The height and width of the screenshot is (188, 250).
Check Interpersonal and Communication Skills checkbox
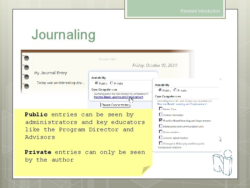(160, 126)
